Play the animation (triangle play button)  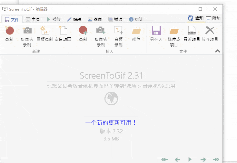coord(190,159)
